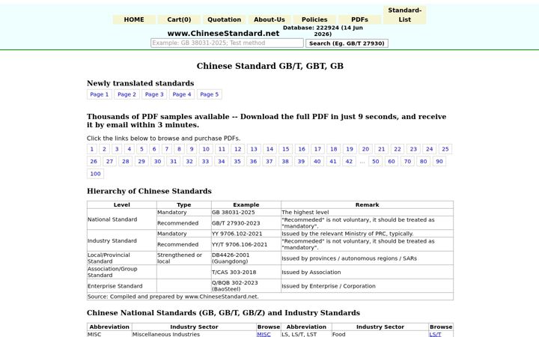Go to the Quotation page
539x337 pixels.
[224, 19]
